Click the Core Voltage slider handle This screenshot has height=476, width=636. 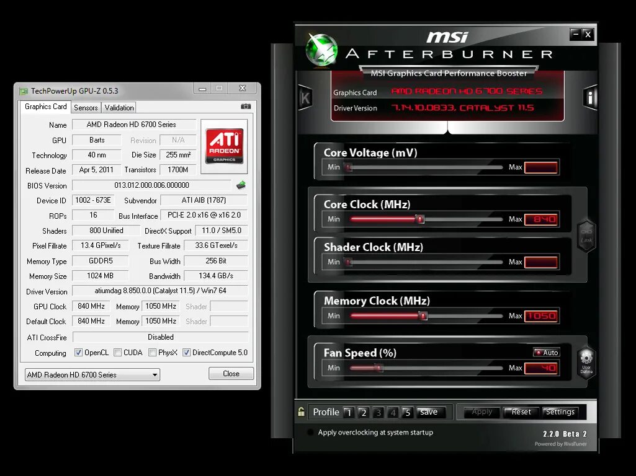pyautogui.click(x=349, y=167)
